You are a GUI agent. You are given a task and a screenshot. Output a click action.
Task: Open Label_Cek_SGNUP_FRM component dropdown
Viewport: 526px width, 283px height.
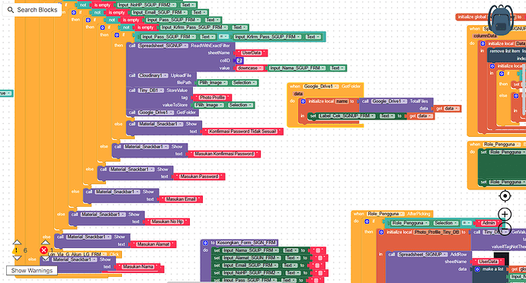coord(346,116)
